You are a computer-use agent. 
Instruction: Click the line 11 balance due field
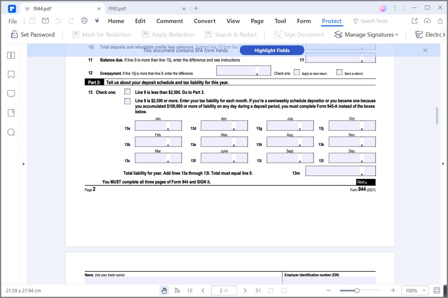click(340, 58)
